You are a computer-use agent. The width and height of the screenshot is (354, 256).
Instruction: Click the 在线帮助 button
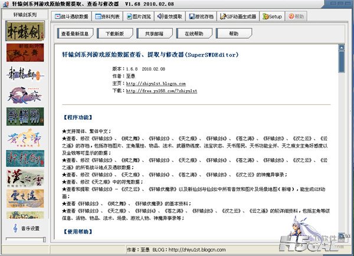(x=194, y=34)
